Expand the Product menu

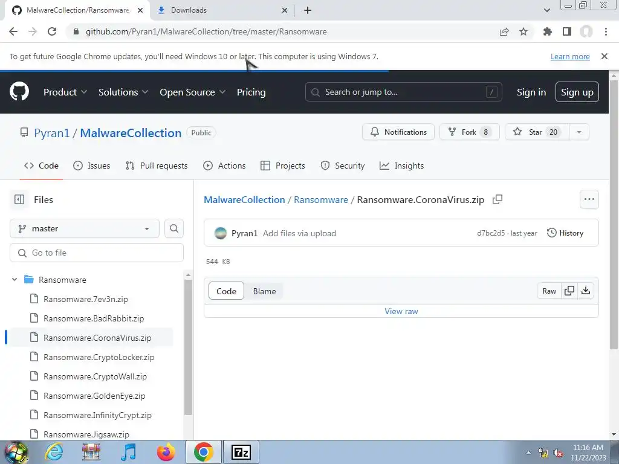tap(65, 92)
